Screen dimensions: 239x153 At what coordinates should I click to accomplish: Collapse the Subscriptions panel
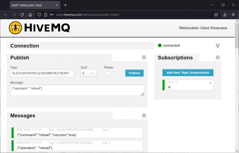pos(218,57)
